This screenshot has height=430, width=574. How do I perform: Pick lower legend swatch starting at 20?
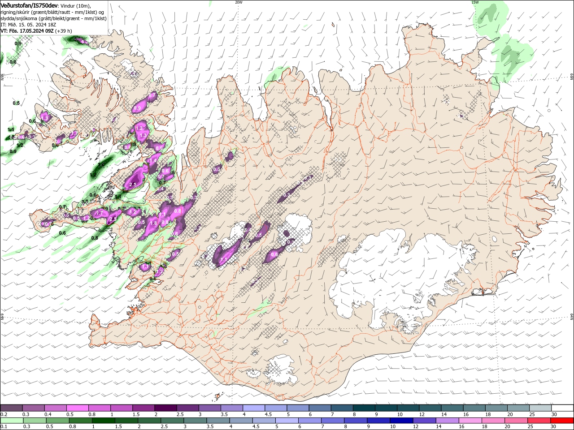[x=516, y=421]
